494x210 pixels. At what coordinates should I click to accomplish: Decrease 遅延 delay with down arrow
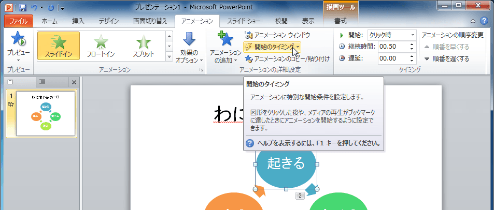point(412,61)
